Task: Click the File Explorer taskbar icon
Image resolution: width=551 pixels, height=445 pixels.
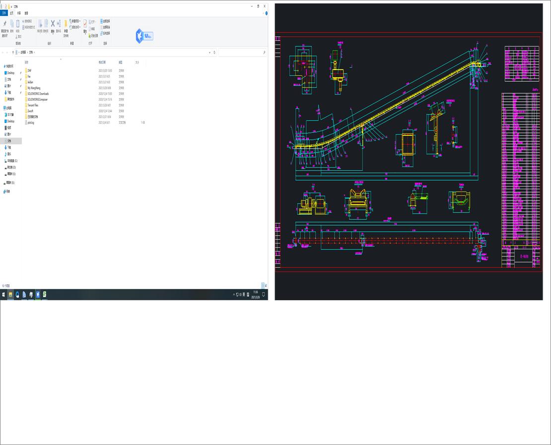Action: pyautogui.click(x=10, y=295)
